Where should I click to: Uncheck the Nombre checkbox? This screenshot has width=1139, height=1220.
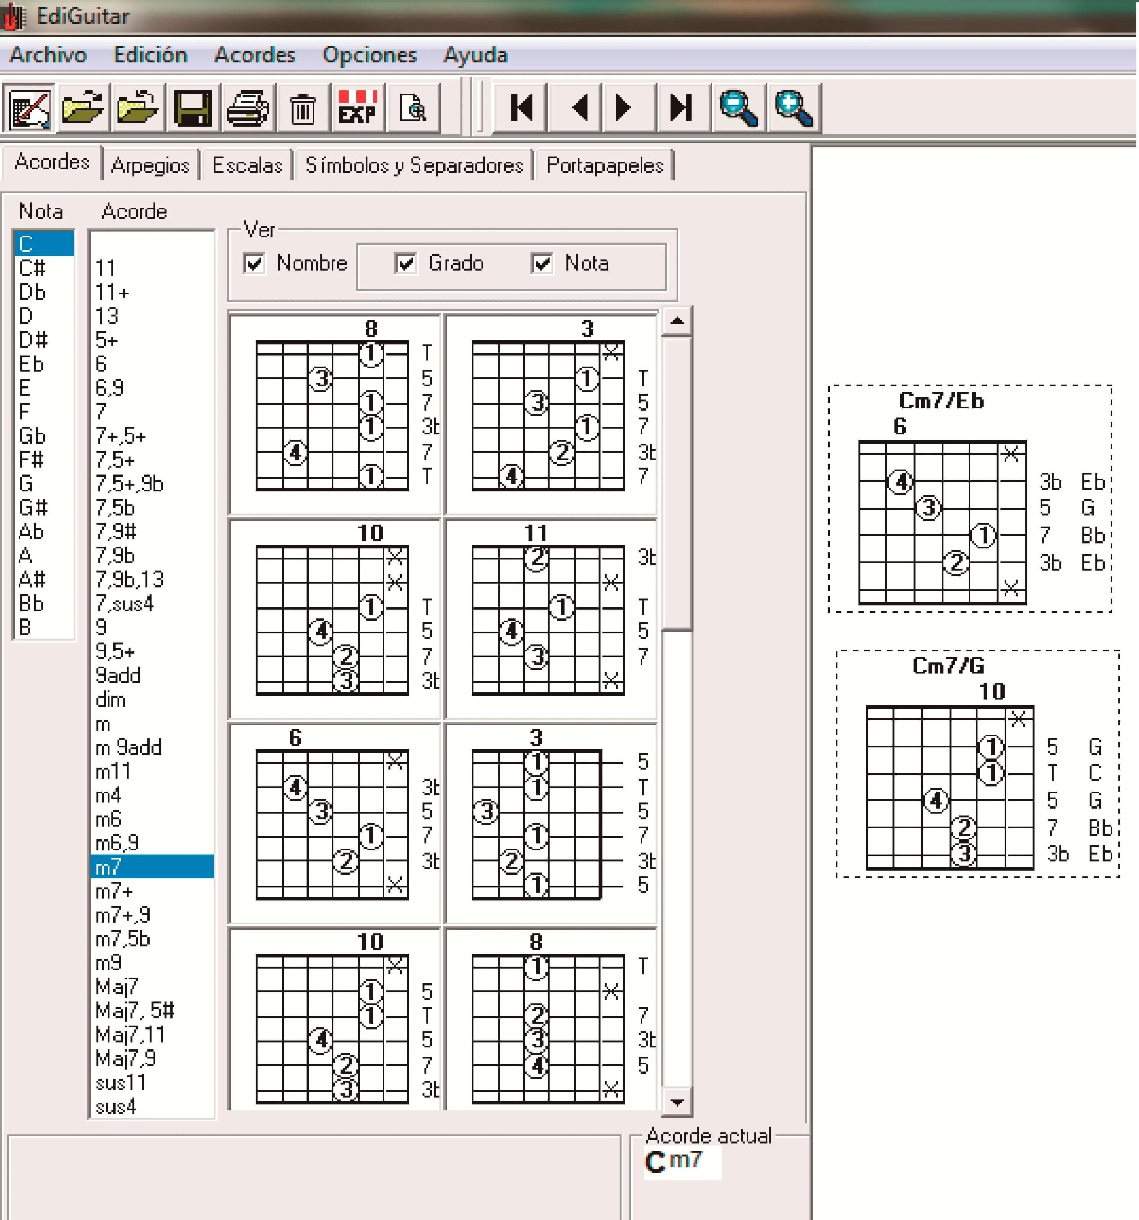[x=254, y=263]
